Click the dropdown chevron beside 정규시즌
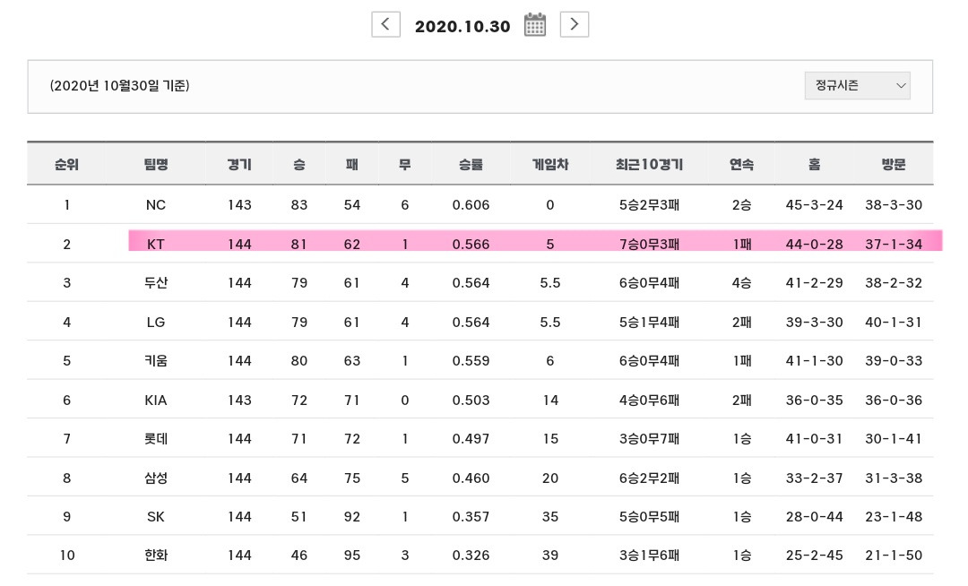The image size is (968, 586). (x=901, y=86)
